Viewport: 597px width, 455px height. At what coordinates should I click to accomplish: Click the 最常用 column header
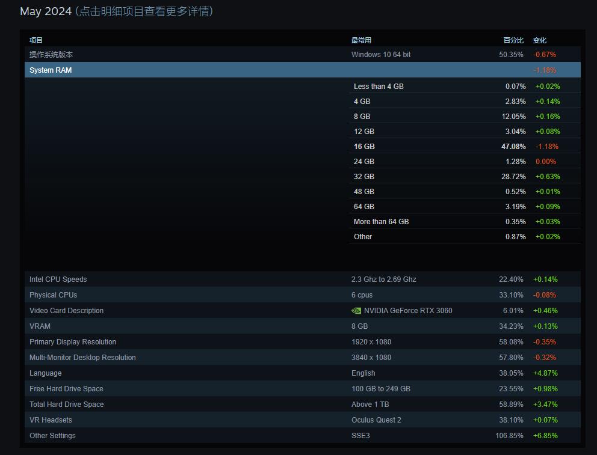coord(361,40)
